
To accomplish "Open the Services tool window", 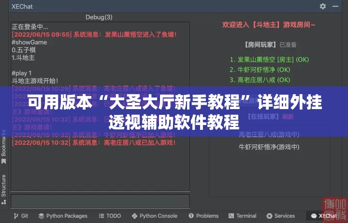I will coord(280,216).
